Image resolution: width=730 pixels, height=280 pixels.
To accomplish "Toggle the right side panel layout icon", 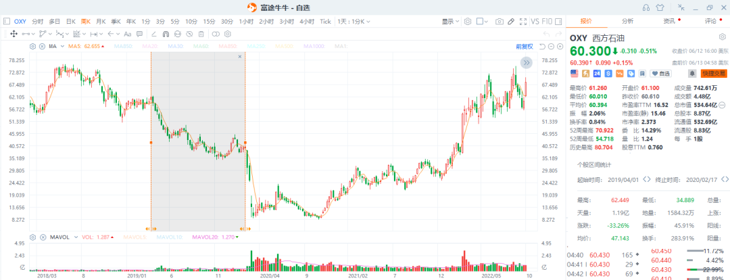I will click(x=558, y=22).
